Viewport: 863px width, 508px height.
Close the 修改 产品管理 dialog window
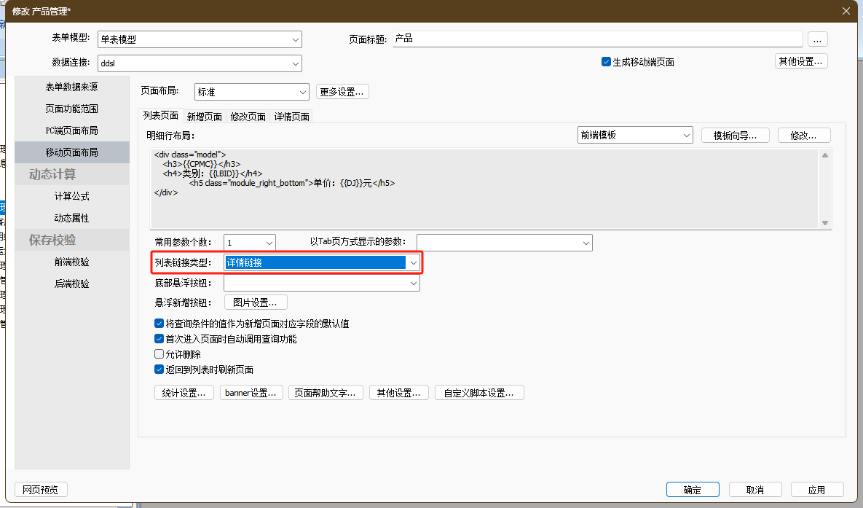point(846,10)
